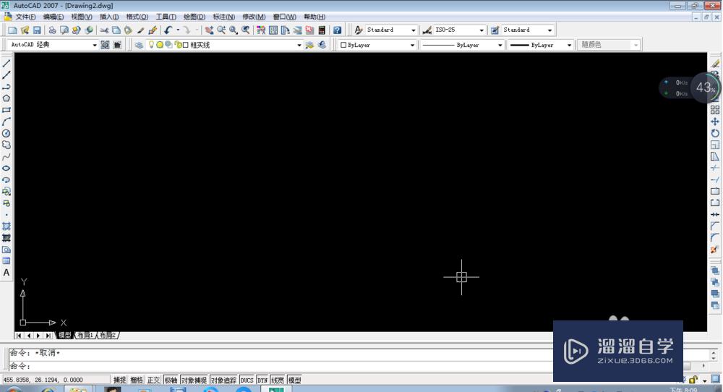Select the Circle tool
Screen dimensions: 723x392
click(7, 133)
